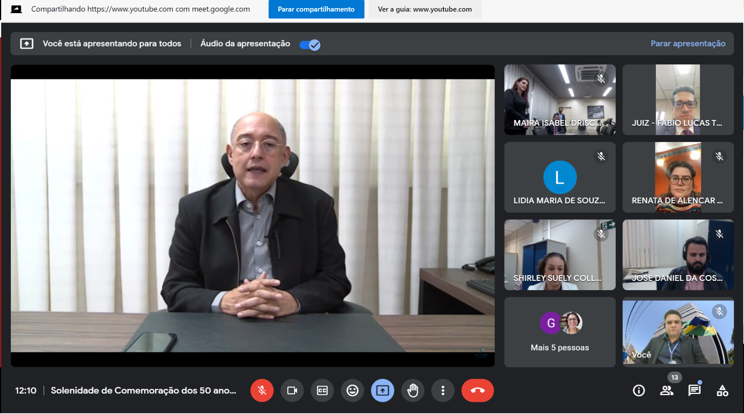The width and height of the screenshot is (744, 414).
Task: Turn off the camera button
Action: [292, 390]
